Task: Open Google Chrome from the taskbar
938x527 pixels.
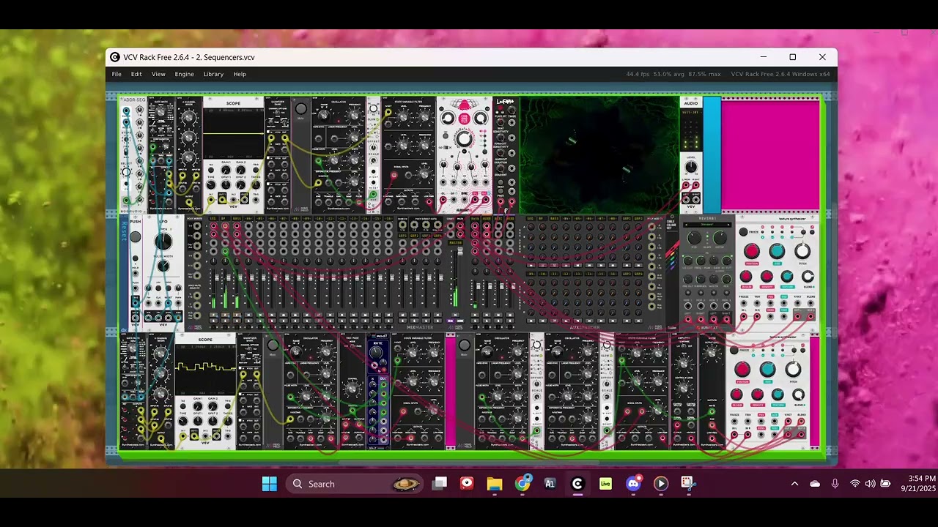Action: [522, 484]
